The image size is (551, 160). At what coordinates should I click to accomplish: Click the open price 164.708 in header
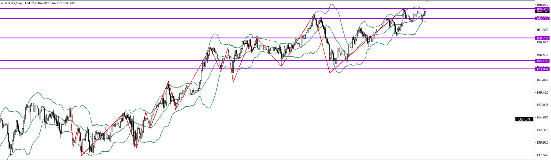30,3
